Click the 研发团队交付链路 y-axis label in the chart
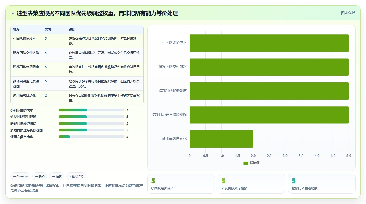This screenshot has width=366, height=204. 173,67
